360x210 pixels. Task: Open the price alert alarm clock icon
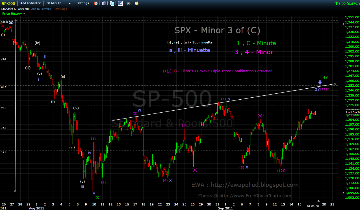96,3
